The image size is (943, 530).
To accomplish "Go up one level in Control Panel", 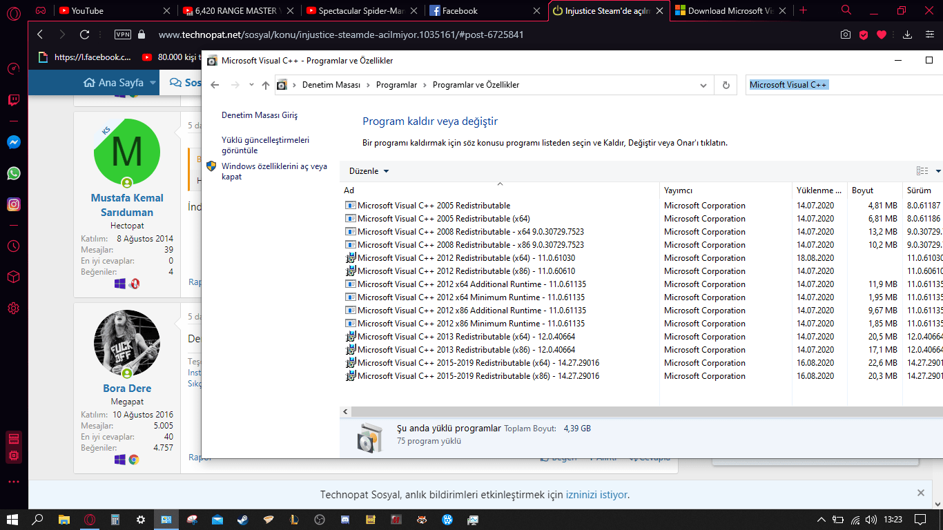I will (x=266, y=85).
